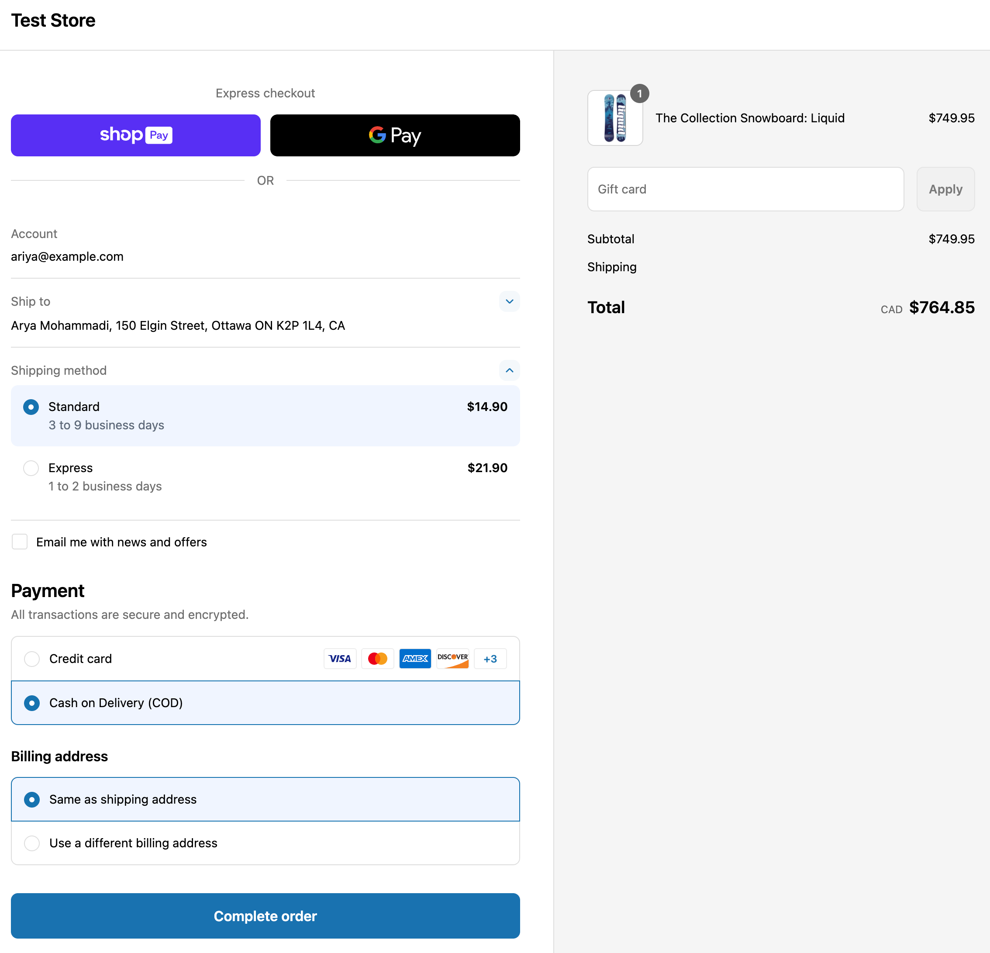Click the $21.90 Express shipping price
The height and width of the screenshot is (953, 990).
pos(487,468)
